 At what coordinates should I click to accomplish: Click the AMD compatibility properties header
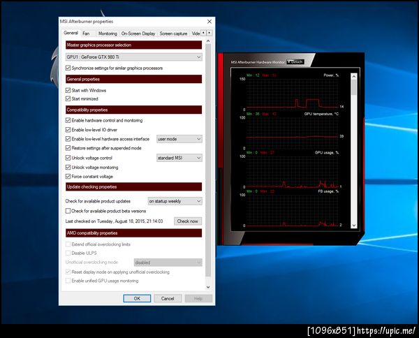[133, 233]
